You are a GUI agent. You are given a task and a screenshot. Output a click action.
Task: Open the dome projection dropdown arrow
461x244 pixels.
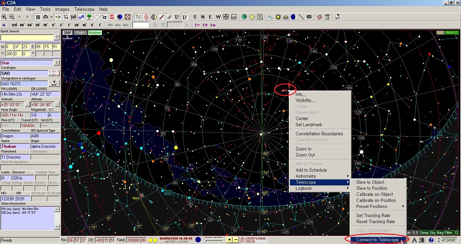[51, 17]
